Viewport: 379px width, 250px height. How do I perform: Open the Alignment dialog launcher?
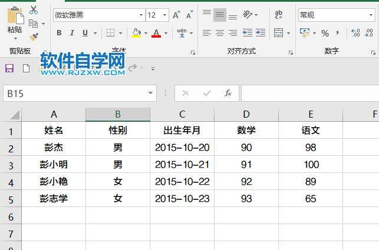291,52
